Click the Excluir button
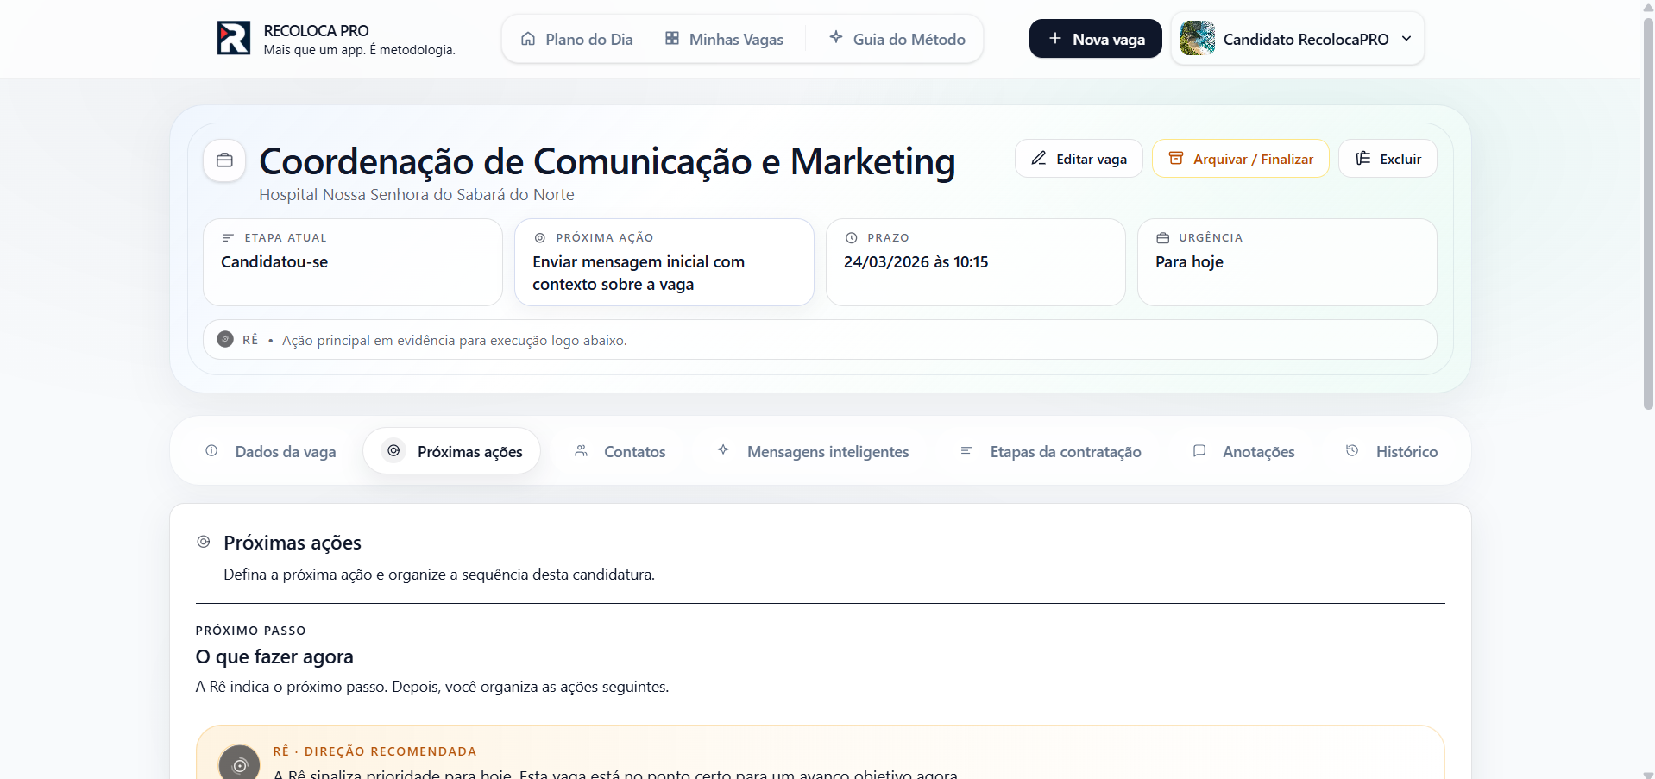Image resolution: width=1655 pixels, height=779 pixels. click(x=1388, y=159)
